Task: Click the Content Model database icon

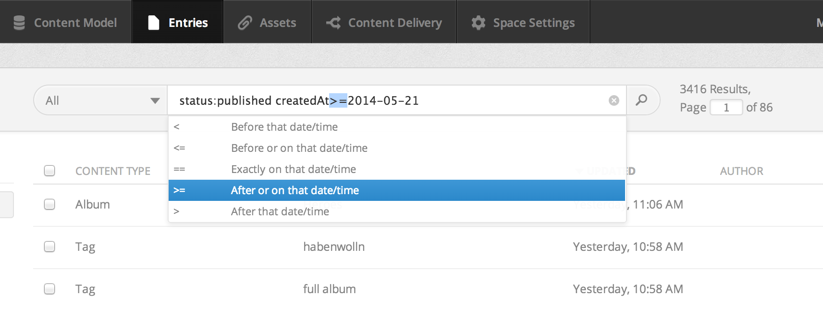Action: [x=19, y=23]
